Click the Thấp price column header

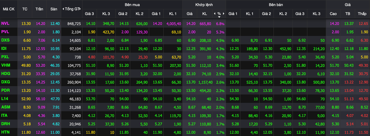pyautogui.click(x=362, y=13)
